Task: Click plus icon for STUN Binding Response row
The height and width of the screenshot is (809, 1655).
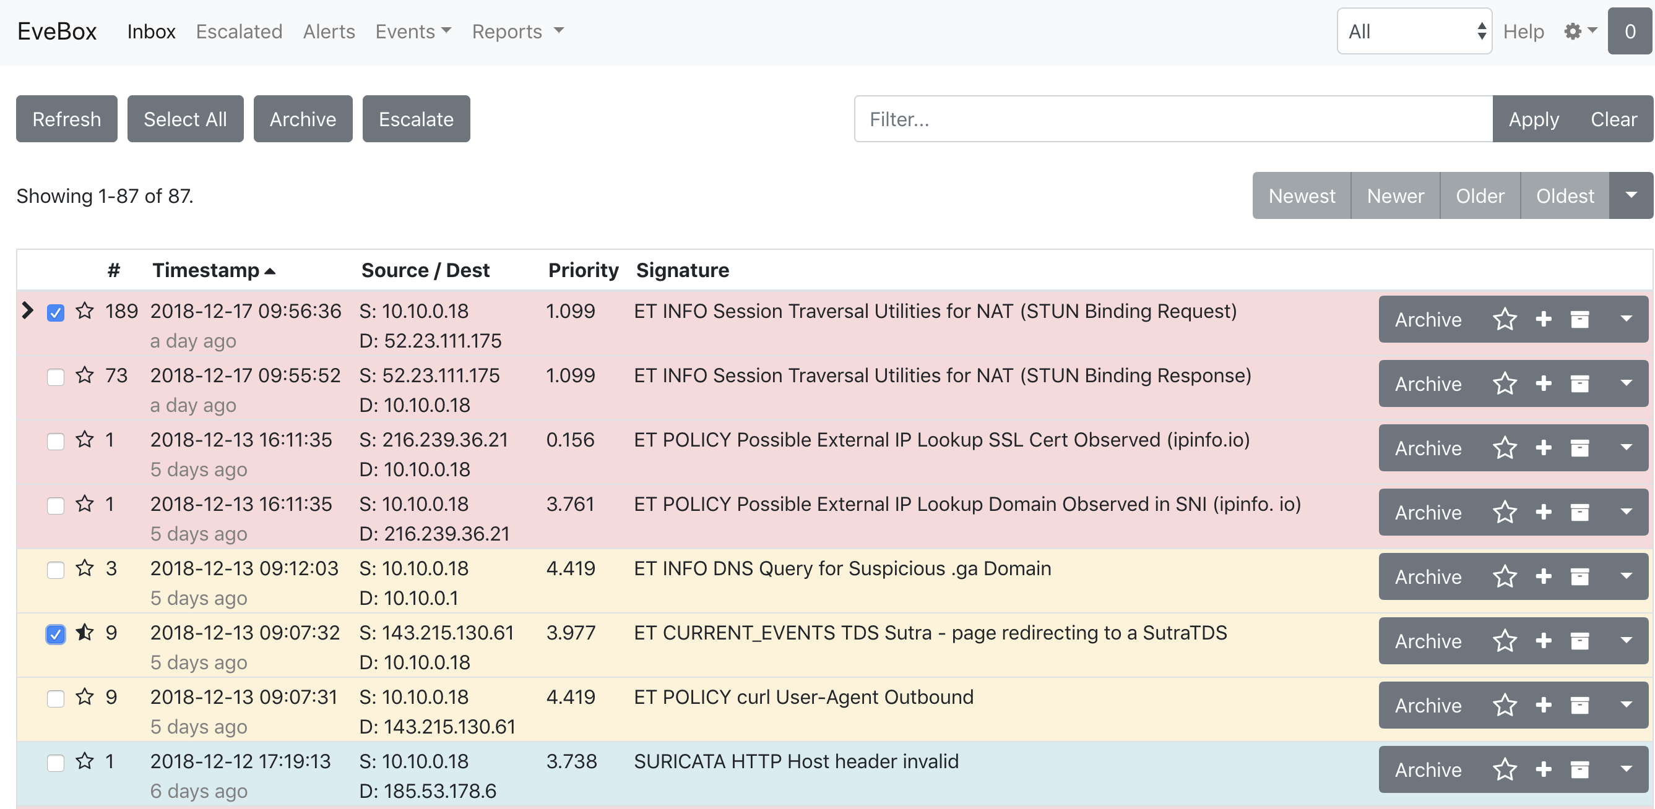Action: pyautogui.click(x=1543, y=384)
